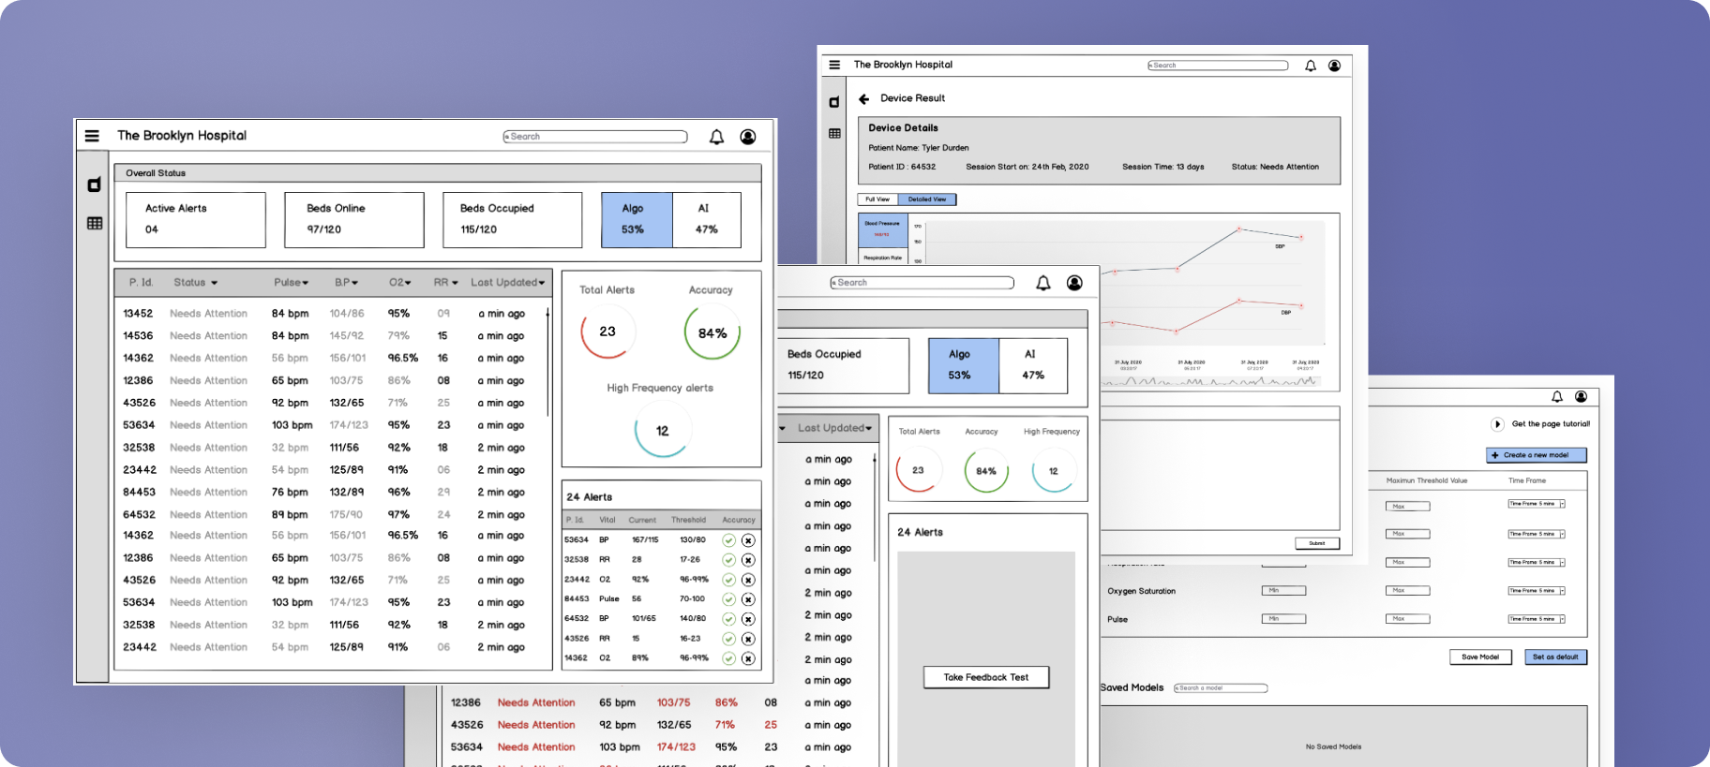Click profile icon in model settings window
This screenshot has width=1710, height=767.
click(x=1581, y=397)
